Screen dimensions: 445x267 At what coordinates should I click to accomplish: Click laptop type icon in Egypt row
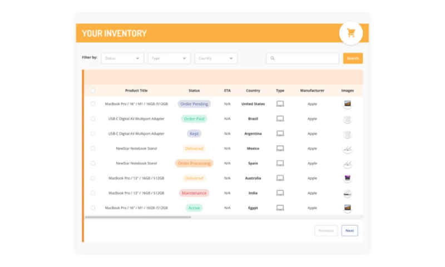[280, 208]
